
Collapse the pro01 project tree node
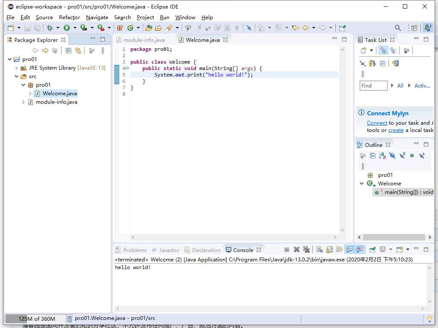pyautogui.click(x=9, y=59)
